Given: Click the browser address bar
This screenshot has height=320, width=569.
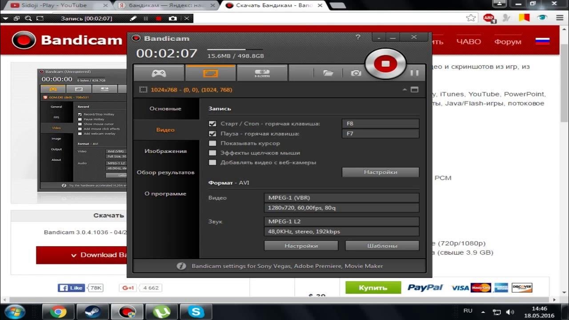Looking at the screenshot, I should 329,18.
